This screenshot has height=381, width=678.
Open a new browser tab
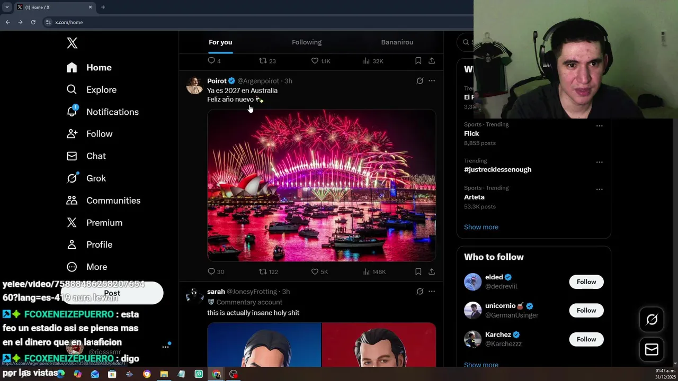tap(103, 7)
